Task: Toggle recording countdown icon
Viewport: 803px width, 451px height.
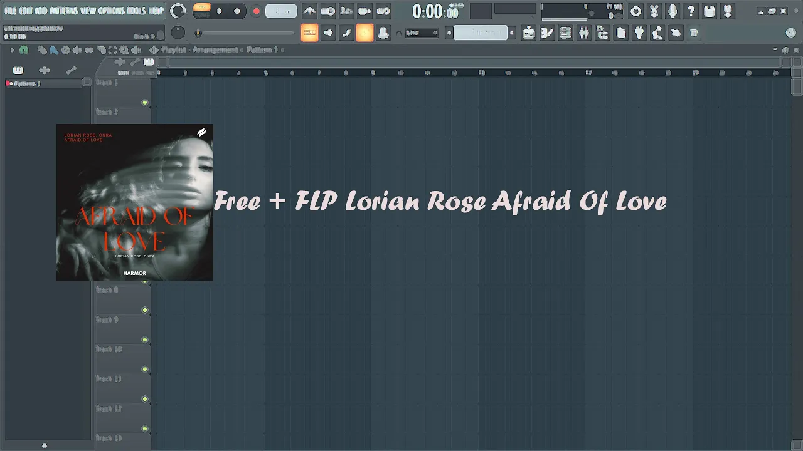Action: pyautogui.click(x=346, y=11)
